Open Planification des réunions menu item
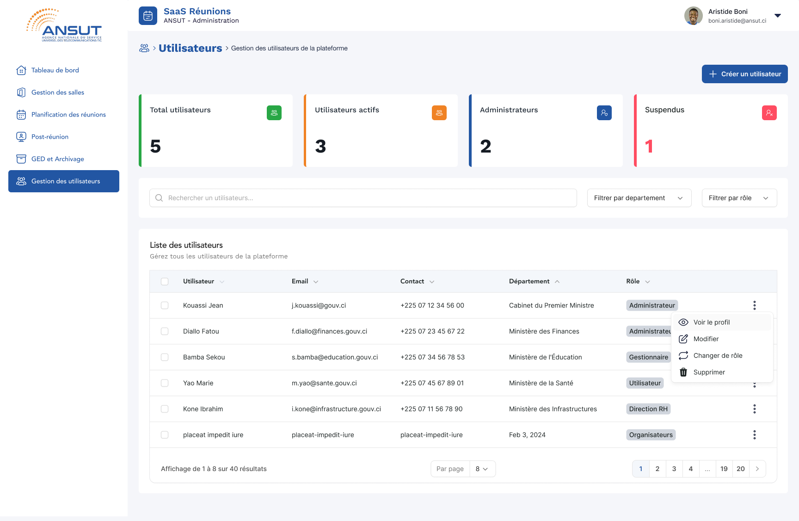Screen dimensions: 799x521 click(64, 115)
